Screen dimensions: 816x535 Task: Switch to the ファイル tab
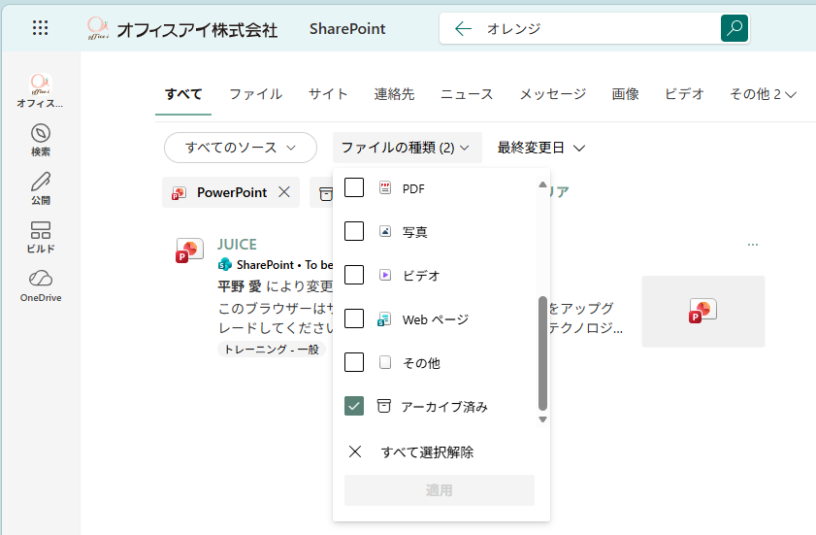[256, 94]
